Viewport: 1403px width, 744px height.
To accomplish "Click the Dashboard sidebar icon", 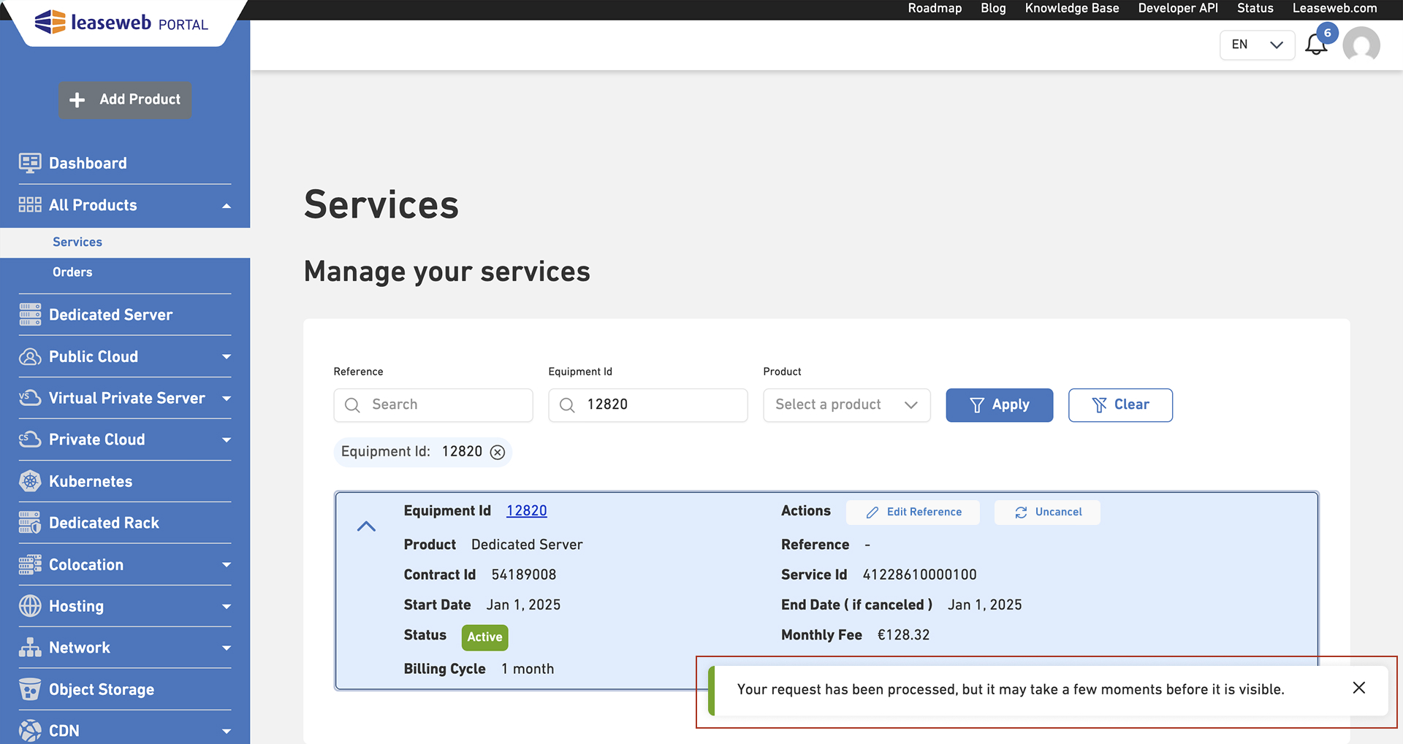I will tap(30, 163).
